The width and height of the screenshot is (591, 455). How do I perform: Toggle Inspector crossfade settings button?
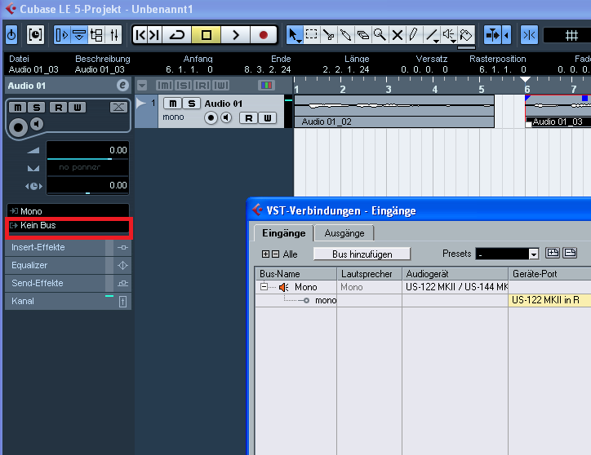118,108
